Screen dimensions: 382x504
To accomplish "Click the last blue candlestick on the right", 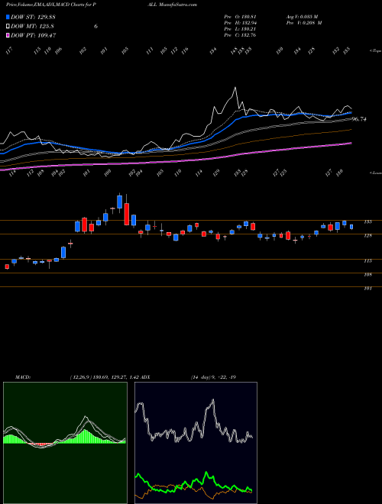I will click(351, 227).
